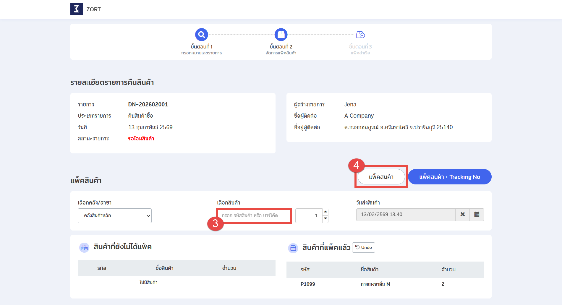Click the white แพ็คสินค้า button

(381, 177)
